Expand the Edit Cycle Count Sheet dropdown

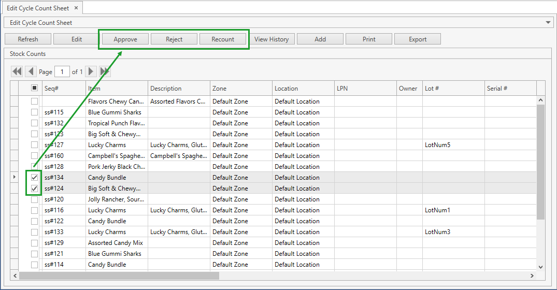(x=549, y=23)
